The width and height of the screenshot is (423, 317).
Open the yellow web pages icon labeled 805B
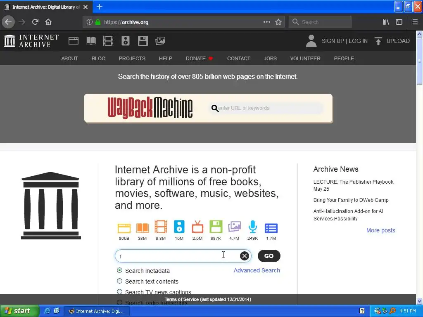(x=124, y=228)
